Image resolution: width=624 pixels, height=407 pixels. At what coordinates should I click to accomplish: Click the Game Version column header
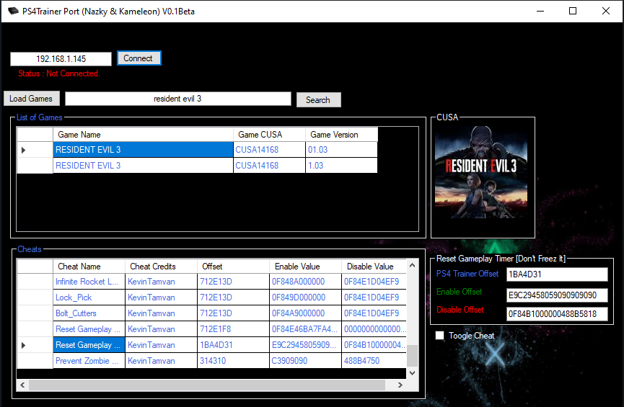[341, 135]
